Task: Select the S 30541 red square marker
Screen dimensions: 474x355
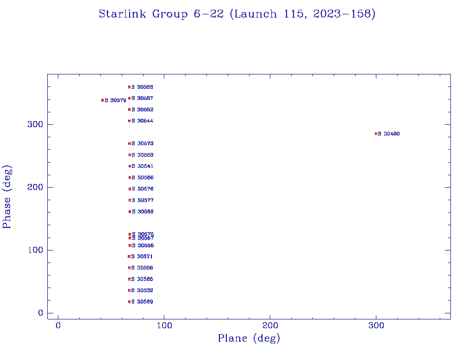Action: point(130,166)
